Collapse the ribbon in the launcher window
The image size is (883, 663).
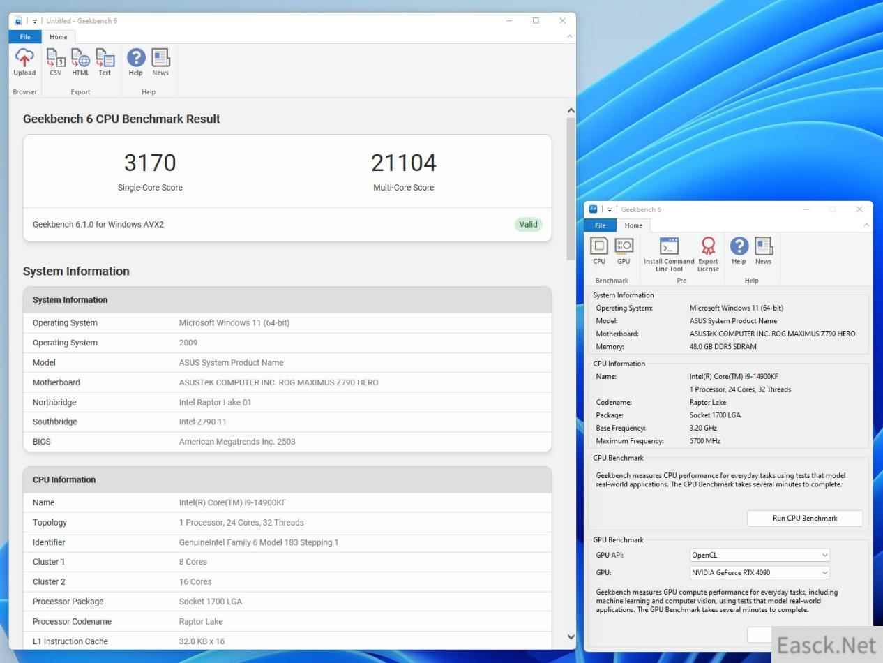[x=866, y=225]
